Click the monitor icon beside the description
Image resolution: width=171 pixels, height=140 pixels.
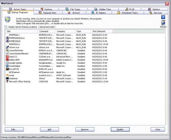coord(8,19)
